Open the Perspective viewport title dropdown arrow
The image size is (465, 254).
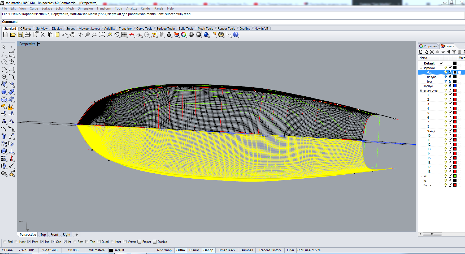click(39, 44)
